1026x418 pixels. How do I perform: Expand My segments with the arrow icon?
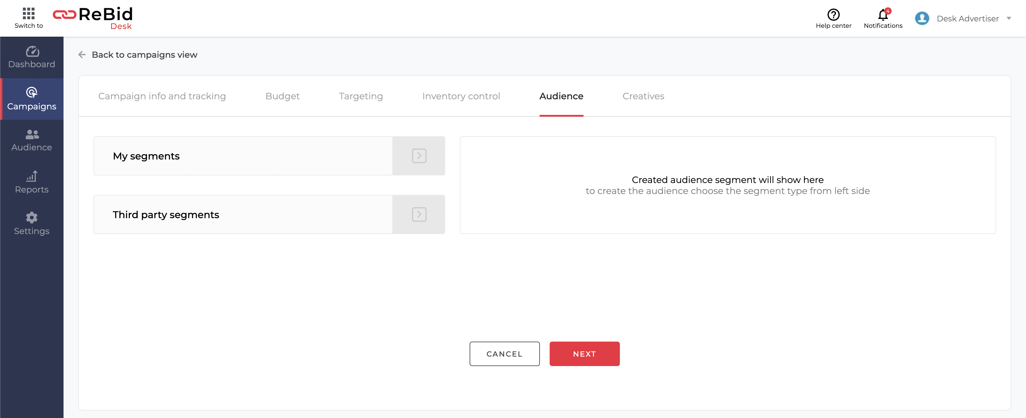click(419, 156)
